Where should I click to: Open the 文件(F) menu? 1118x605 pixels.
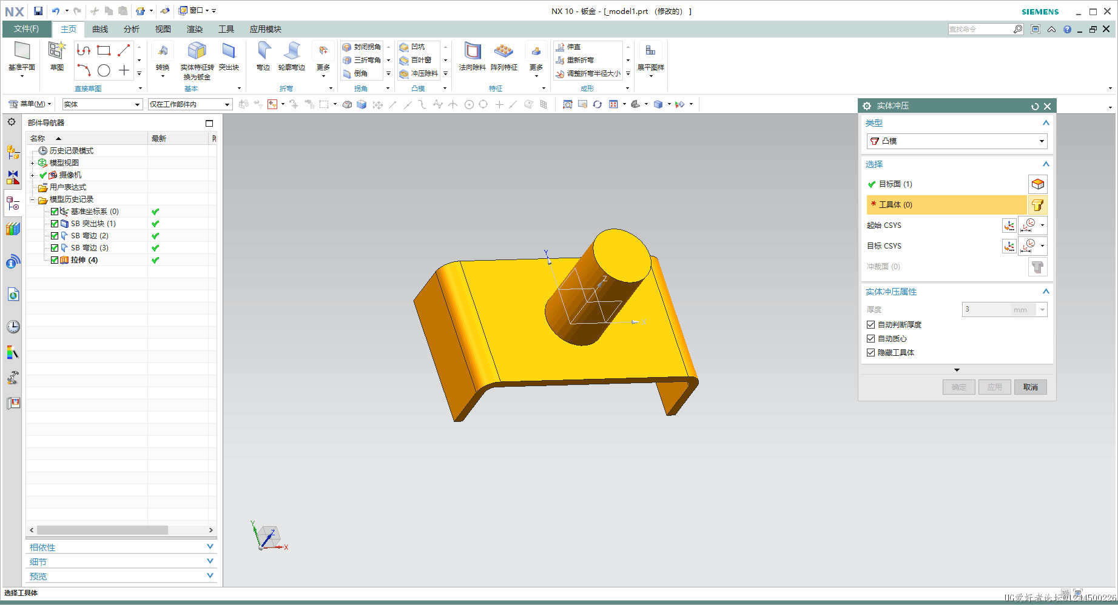[x=26, y=29]
